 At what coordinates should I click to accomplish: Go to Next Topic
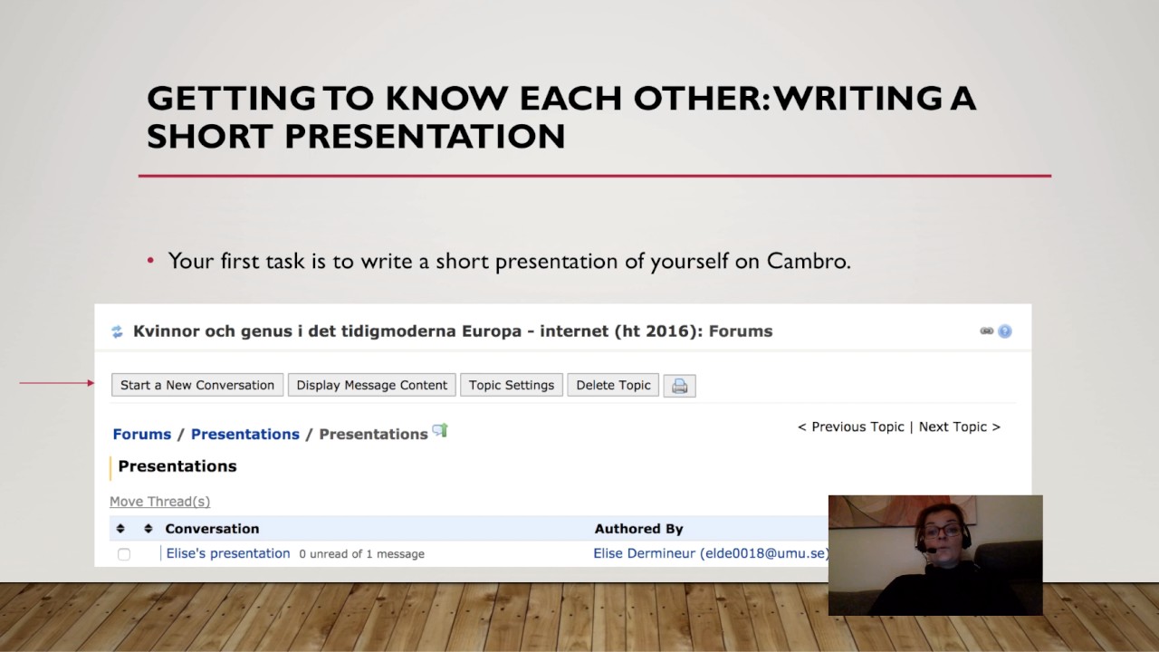(960, 427)
